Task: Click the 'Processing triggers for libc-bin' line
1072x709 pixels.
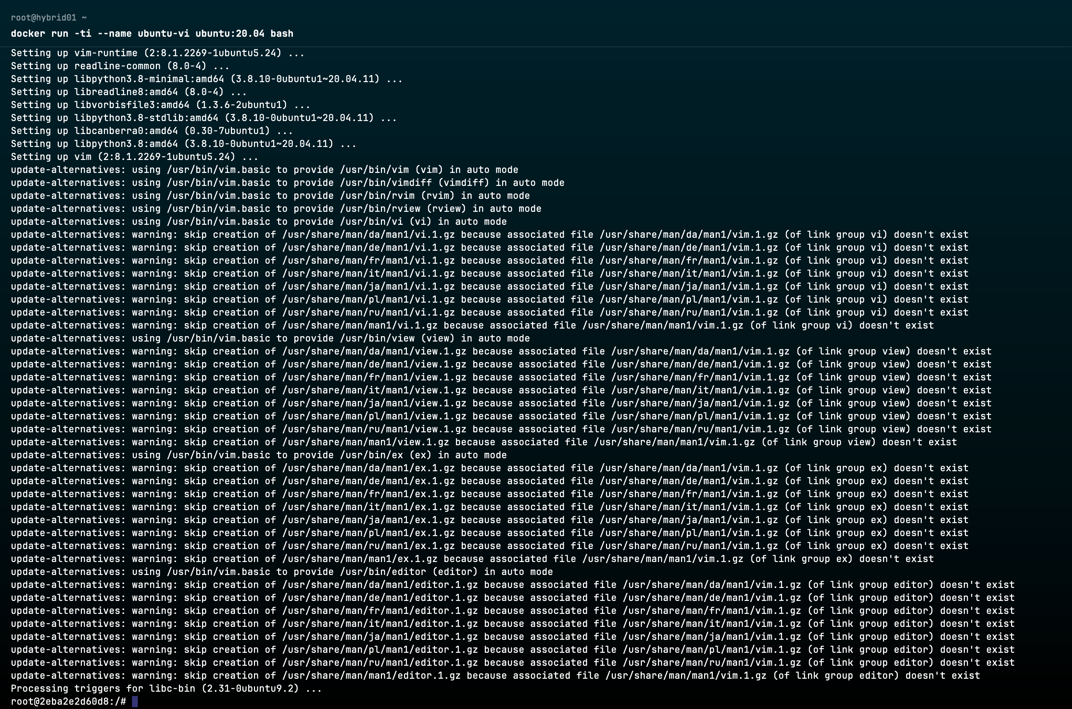Action: tap(166, 688)
